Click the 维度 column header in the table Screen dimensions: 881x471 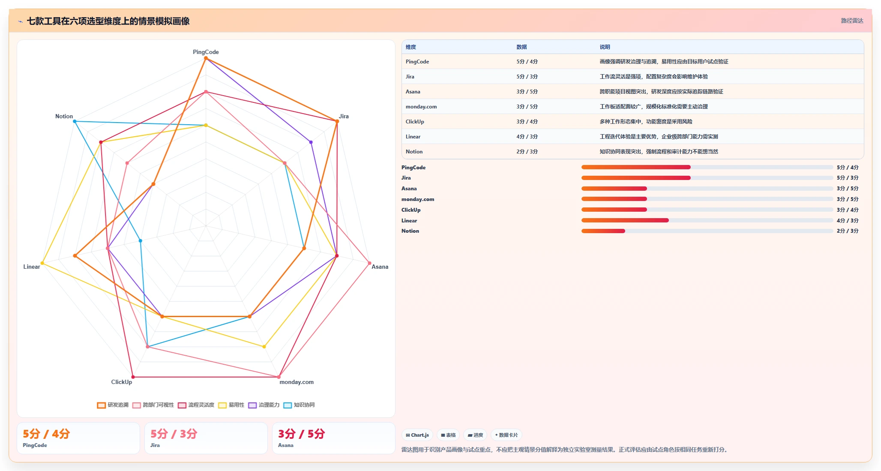pos(411,47)
